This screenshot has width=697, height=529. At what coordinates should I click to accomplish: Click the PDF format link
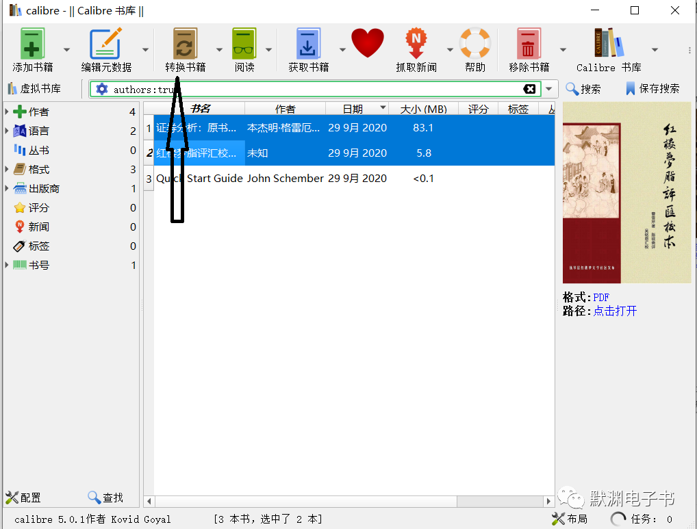point(601,297)
